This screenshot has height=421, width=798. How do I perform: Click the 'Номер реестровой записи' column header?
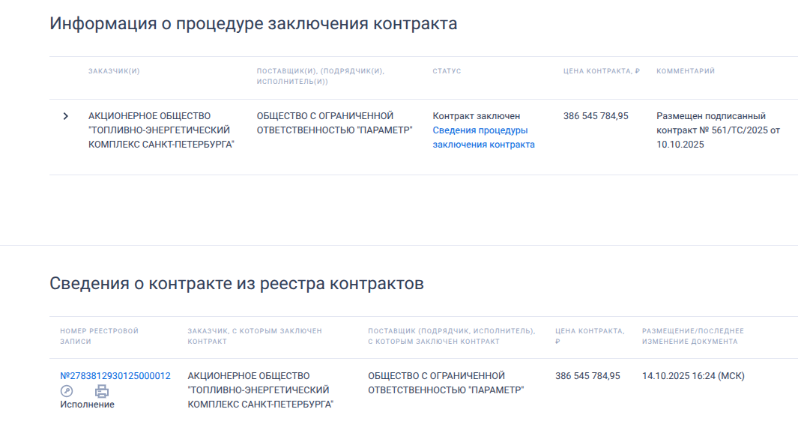(x=99, y=336)
